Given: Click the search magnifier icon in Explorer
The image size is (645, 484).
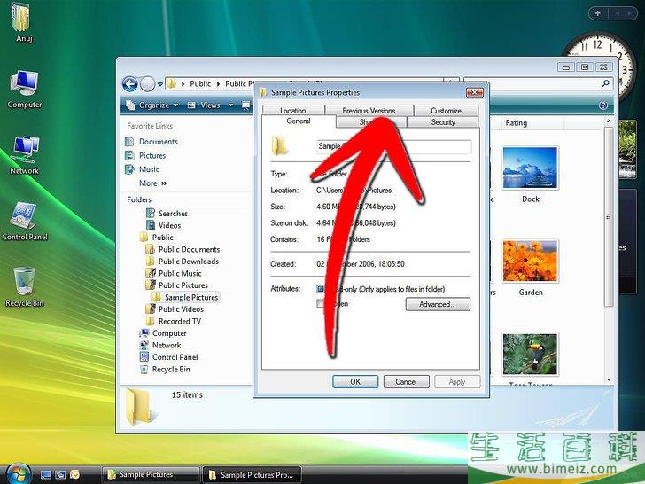Looking at the screenshot, I should 605,83.
